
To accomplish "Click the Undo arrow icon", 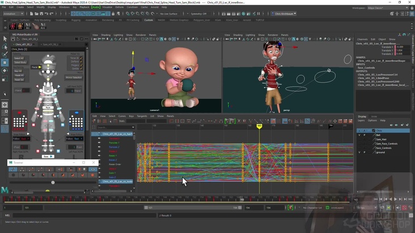I will tap(46, 14).
